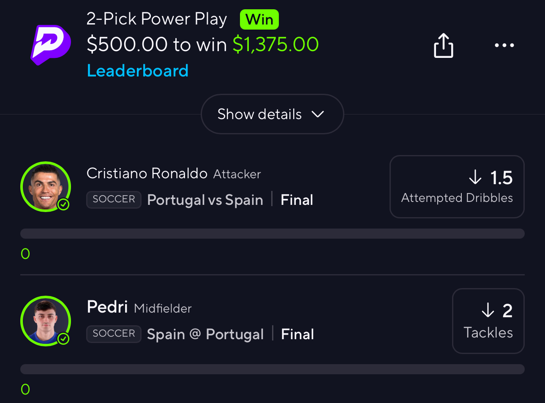Click the chevron next to Show details
Screen dimensions: 545x403
pyautogui.click(x=317, y=114)
